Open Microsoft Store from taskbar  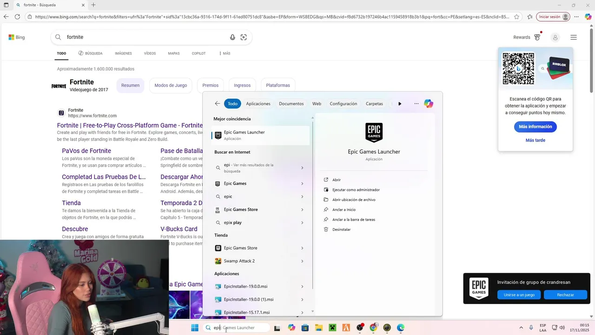coord(305,328)
